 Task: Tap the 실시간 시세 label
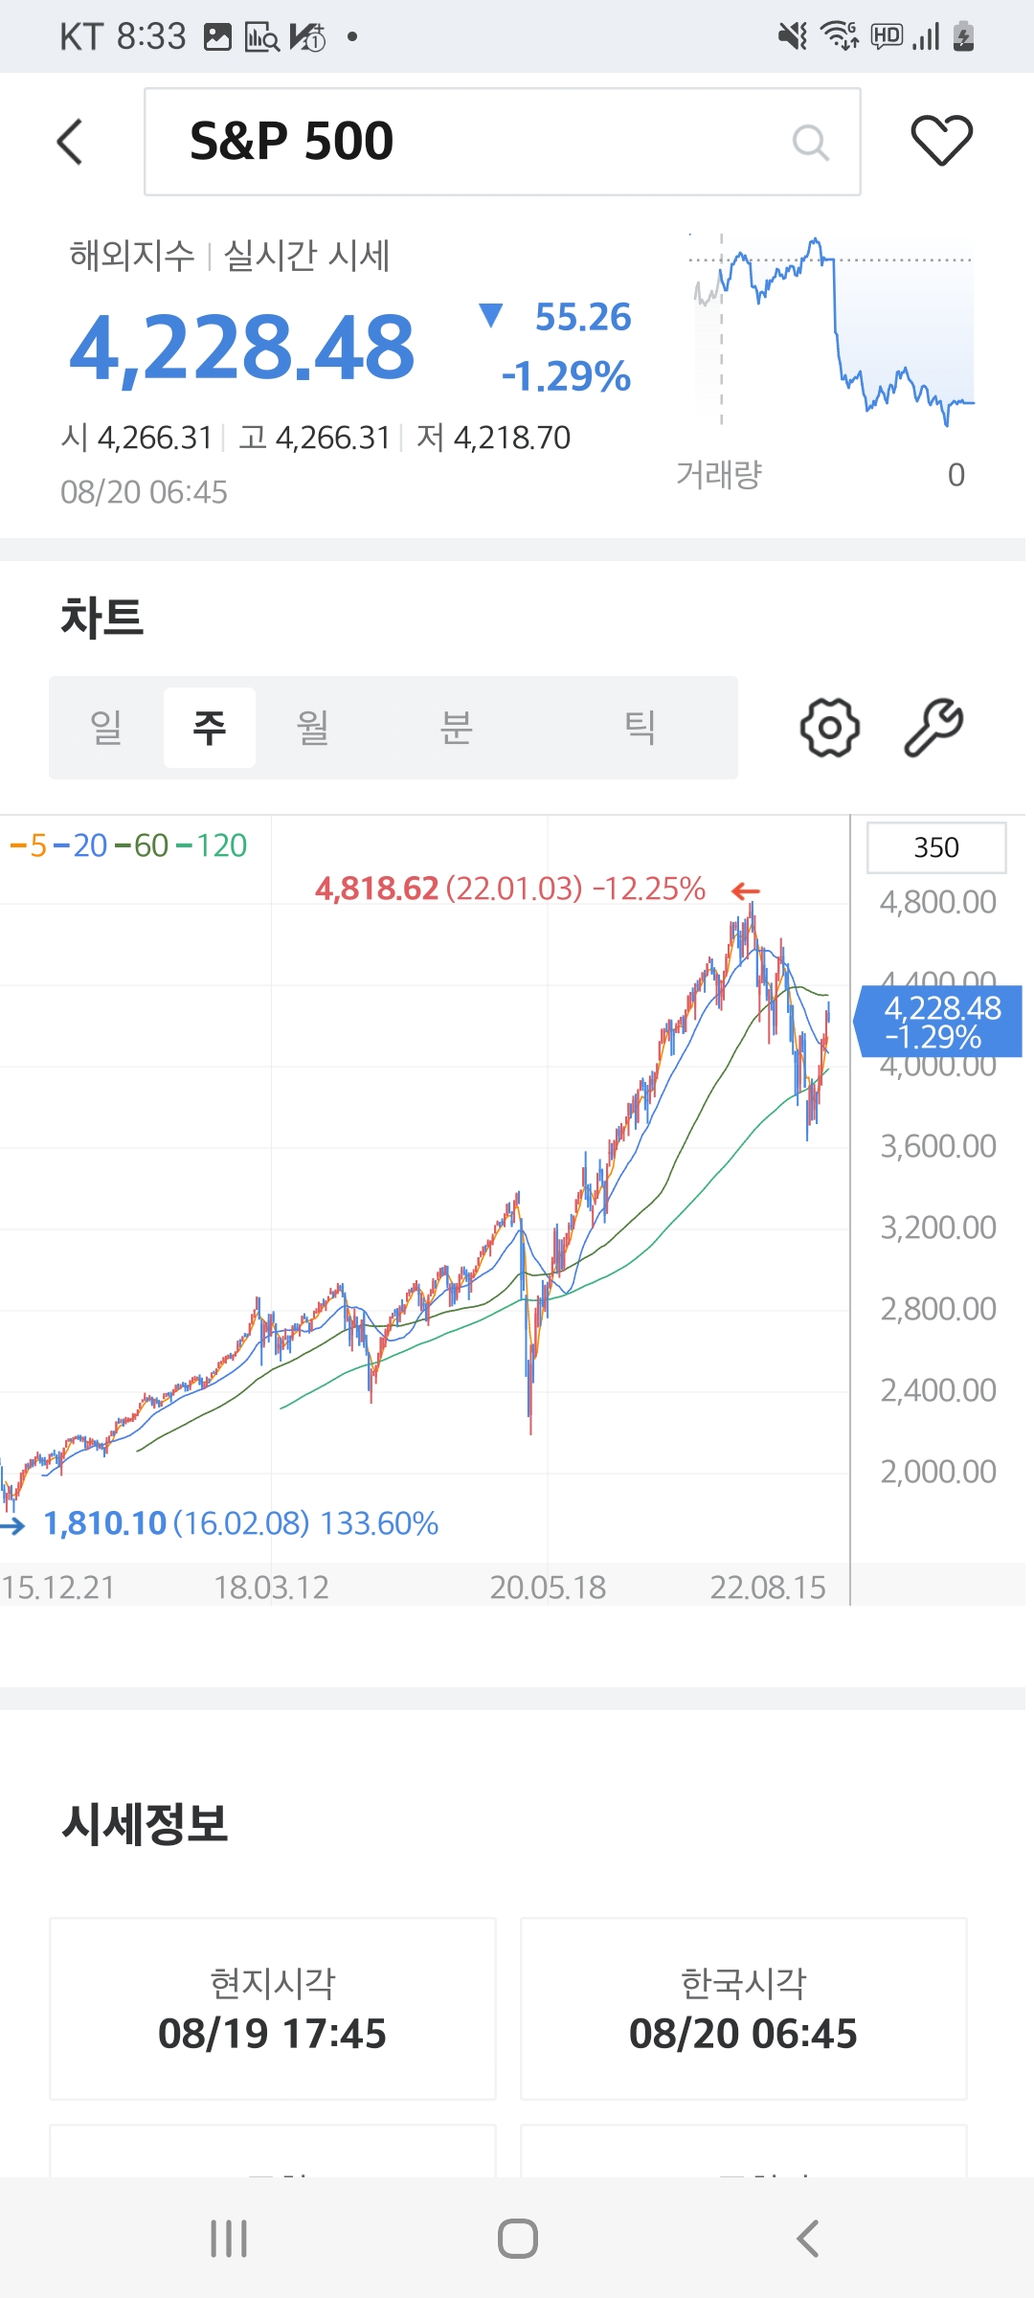tap(306, 256)
